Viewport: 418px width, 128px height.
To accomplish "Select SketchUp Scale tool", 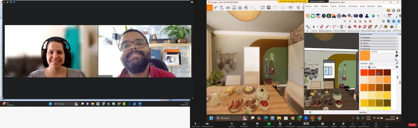I will point(370,27).
